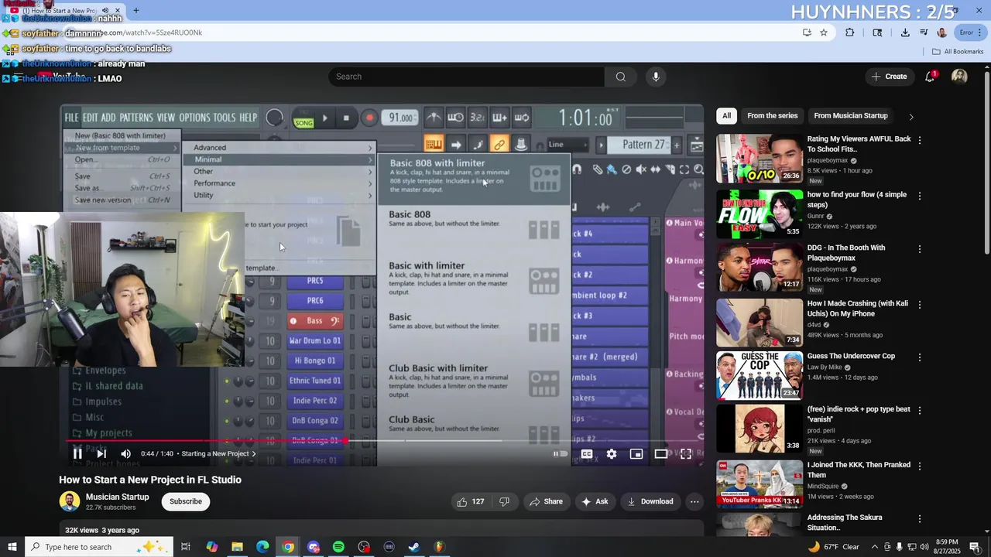The image size is (991, 557).
Task: Like the video with thumbs up
Action: click(471, 501)
